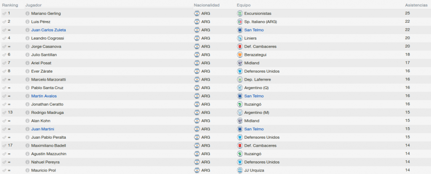
Task: Sort by the Equipo column header
Action: (x=244, y=5)
